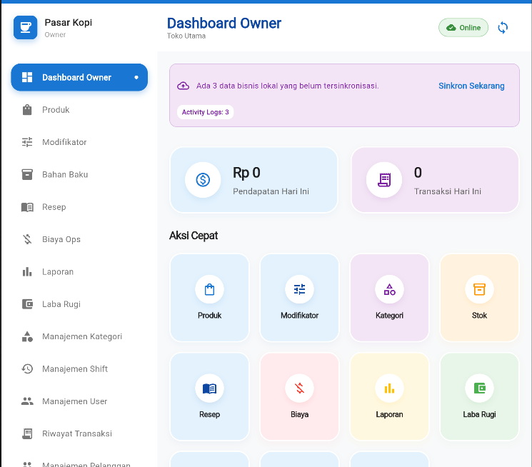This screenshot has width=532, height=467.
Task: Click the Manajemen Kategori shapes sidebar icon
Action: pos(27,336)
